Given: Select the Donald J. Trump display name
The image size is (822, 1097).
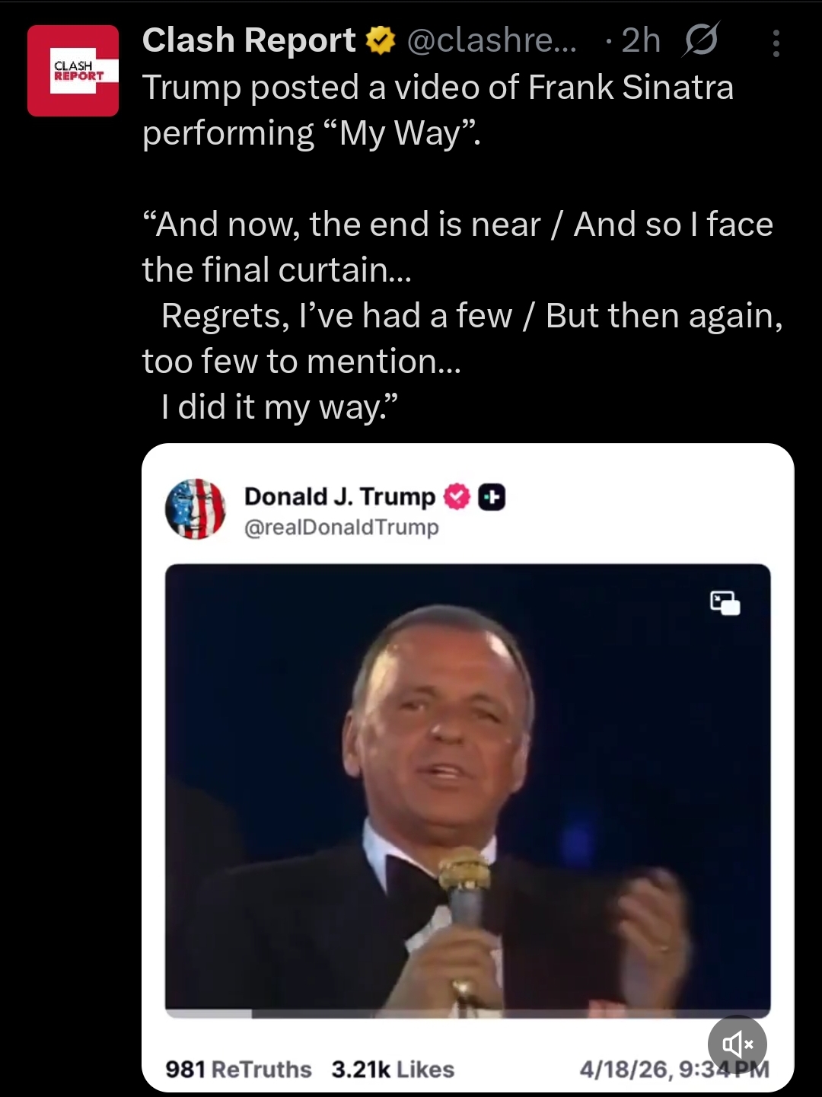Looking at the screenshot, I should point(339,496).
